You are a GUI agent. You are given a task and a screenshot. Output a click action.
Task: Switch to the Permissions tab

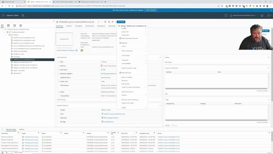pyautogui.click(x=90, y=26)
